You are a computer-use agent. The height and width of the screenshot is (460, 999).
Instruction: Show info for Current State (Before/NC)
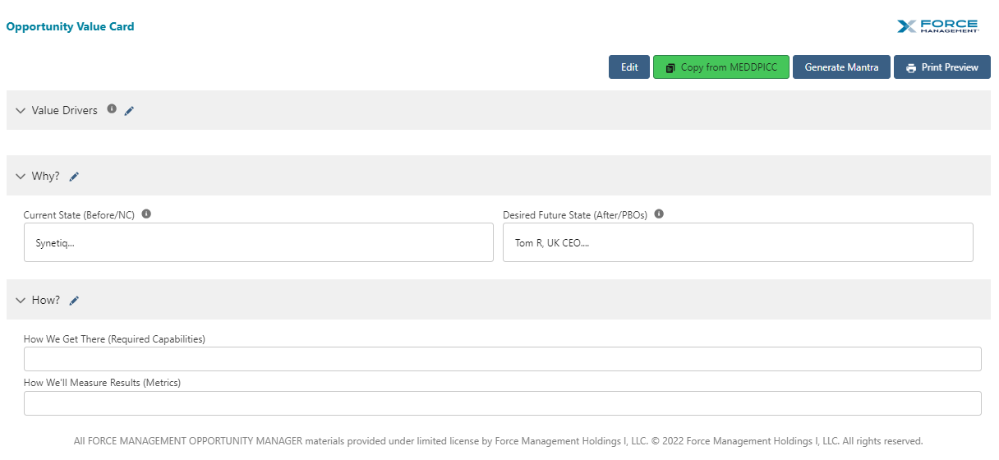(146, 214)
